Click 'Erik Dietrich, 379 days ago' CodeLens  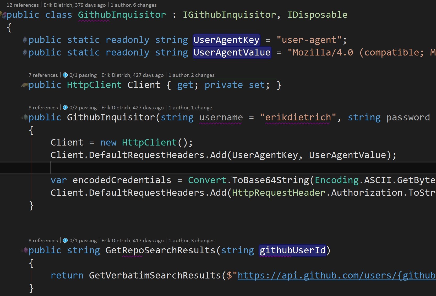[74, 5]
